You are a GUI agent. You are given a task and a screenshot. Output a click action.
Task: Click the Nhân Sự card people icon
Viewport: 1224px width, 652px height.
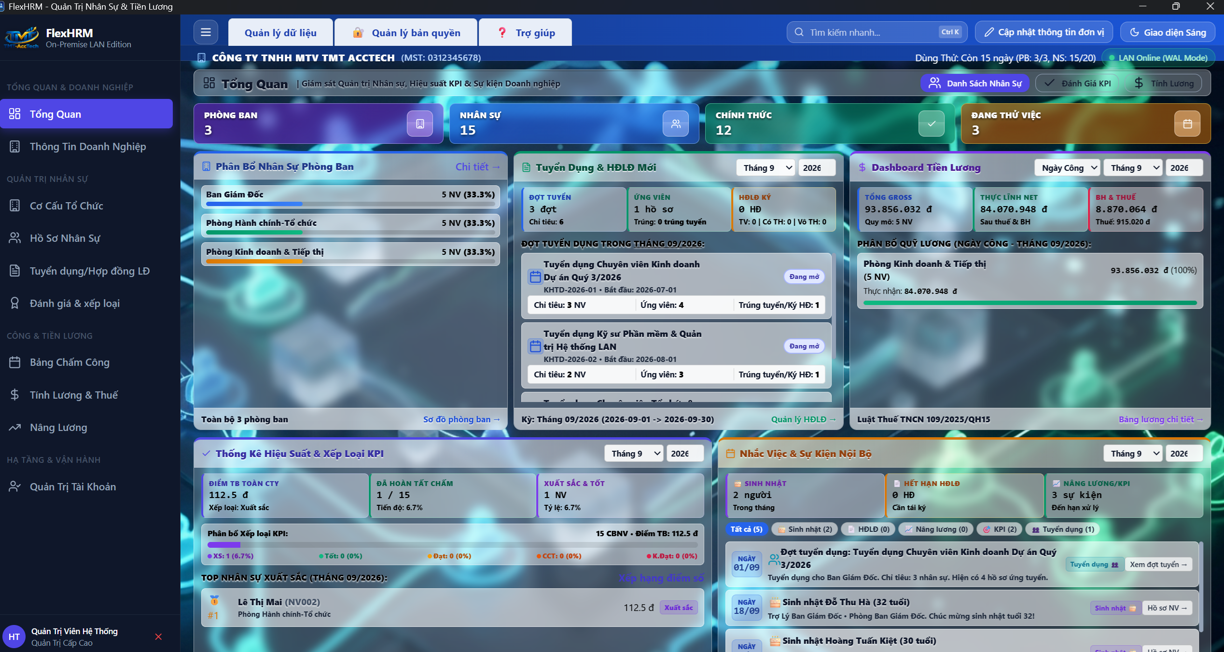click(676, 124)
